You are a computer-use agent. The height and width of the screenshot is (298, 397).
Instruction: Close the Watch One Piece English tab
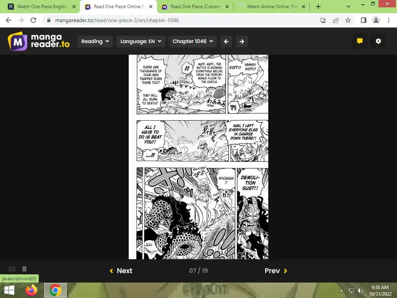[x=74, y=7]
